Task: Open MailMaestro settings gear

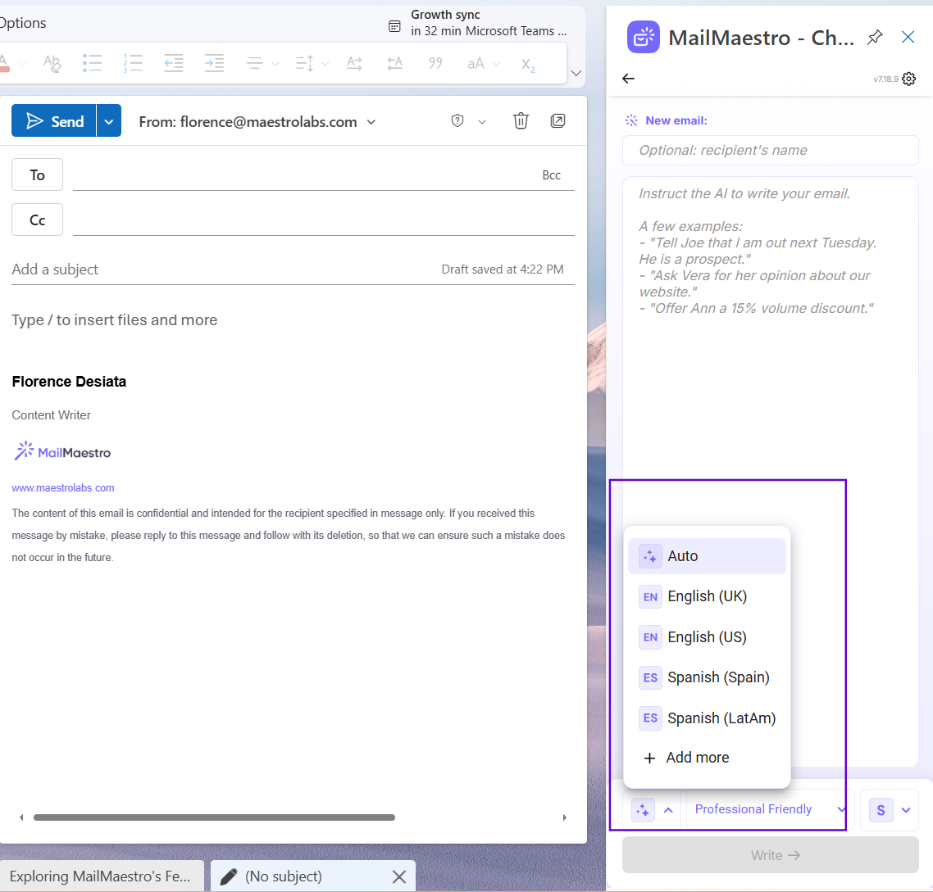Action: [908, 79]
